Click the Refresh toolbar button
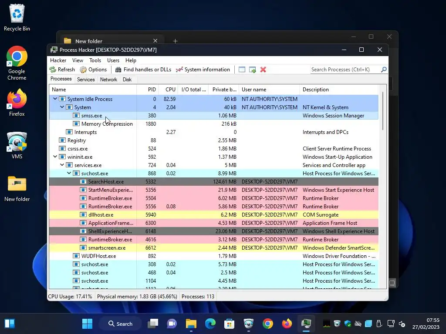 click(62, 70)
